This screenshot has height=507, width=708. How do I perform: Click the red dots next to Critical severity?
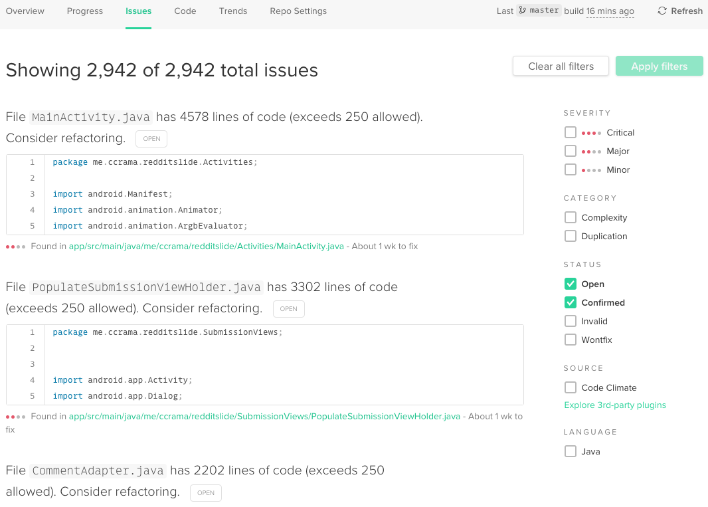tap(590, 132)
